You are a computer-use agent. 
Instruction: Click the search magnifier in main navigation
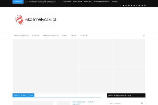click(144, 36)
